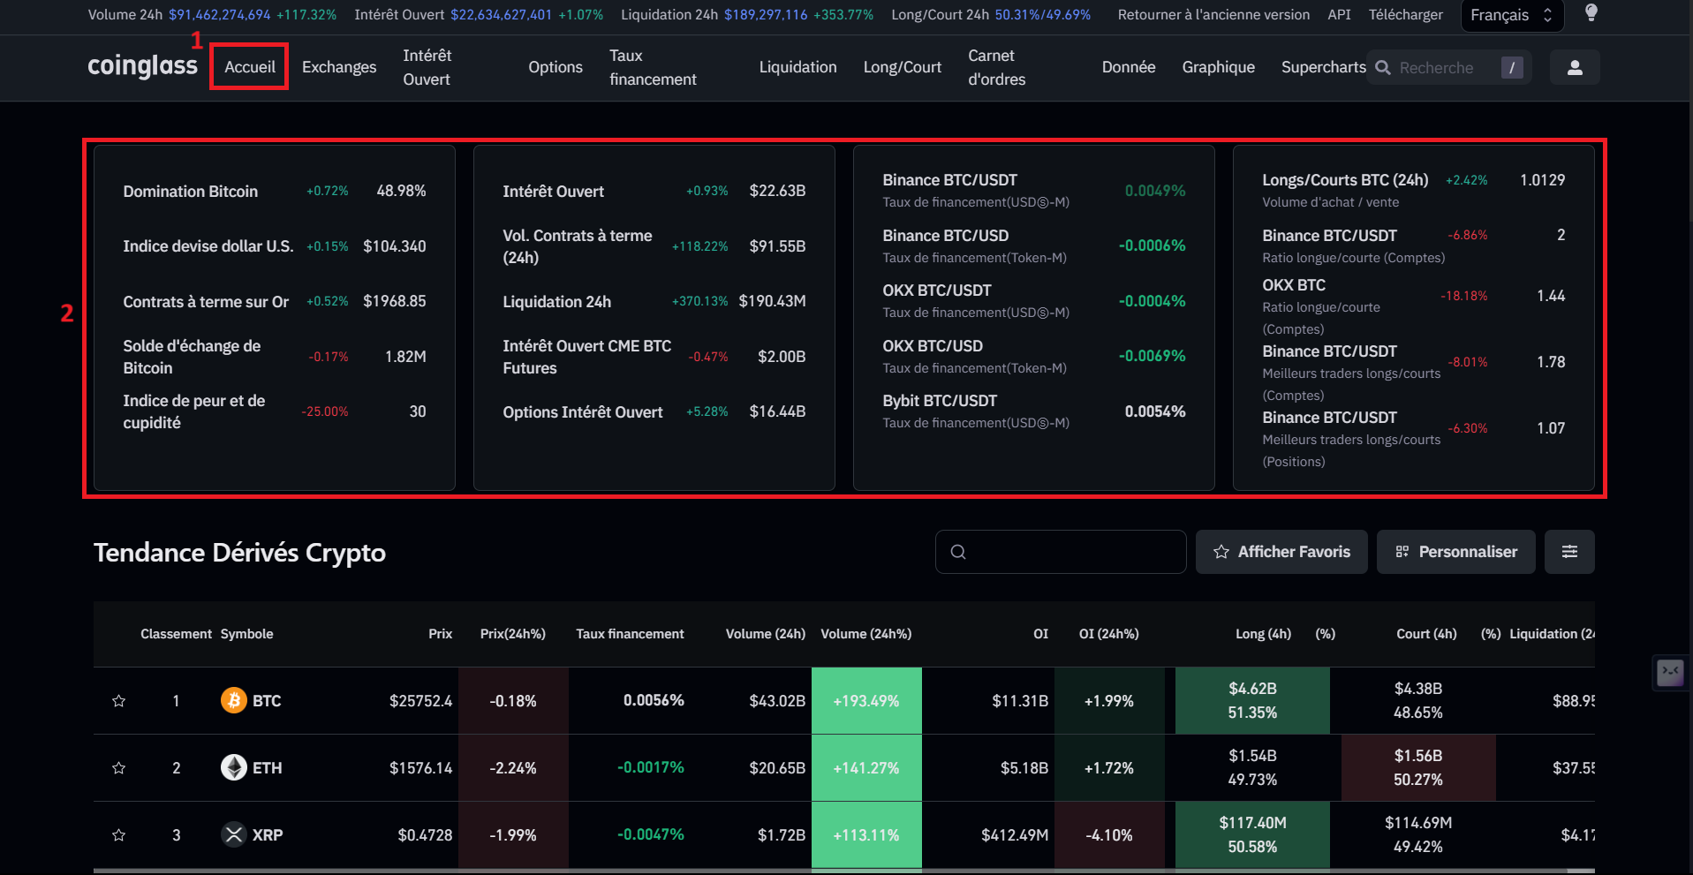This screenshot has width=1693, height=875.
Task: Click the Volume 24h stat in top bar
Action: coord(212,15)
